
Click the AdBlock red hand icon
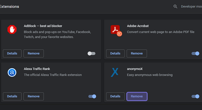[x=12, y=29]
